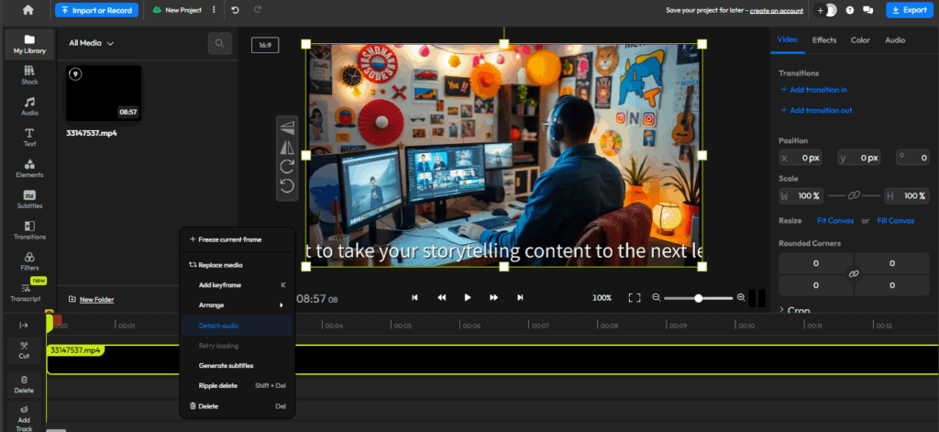The width and height of the screenshot is (939, 432).
Task: Toggle the rounded corners link icon
Action: coord(853,274)
